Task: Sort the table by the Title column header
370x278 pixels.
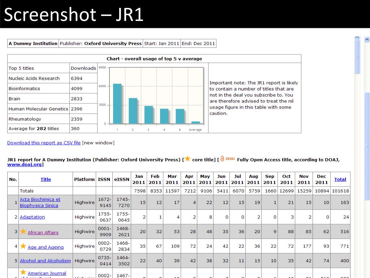Action: click(46, 180)
